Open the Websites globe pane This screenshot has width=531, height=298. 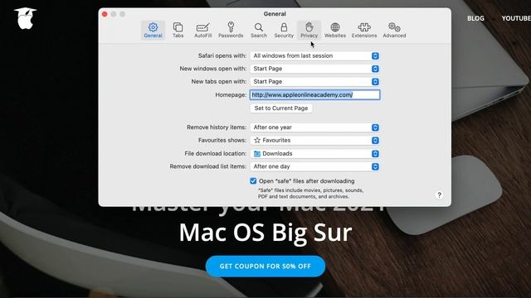point(335,30)
